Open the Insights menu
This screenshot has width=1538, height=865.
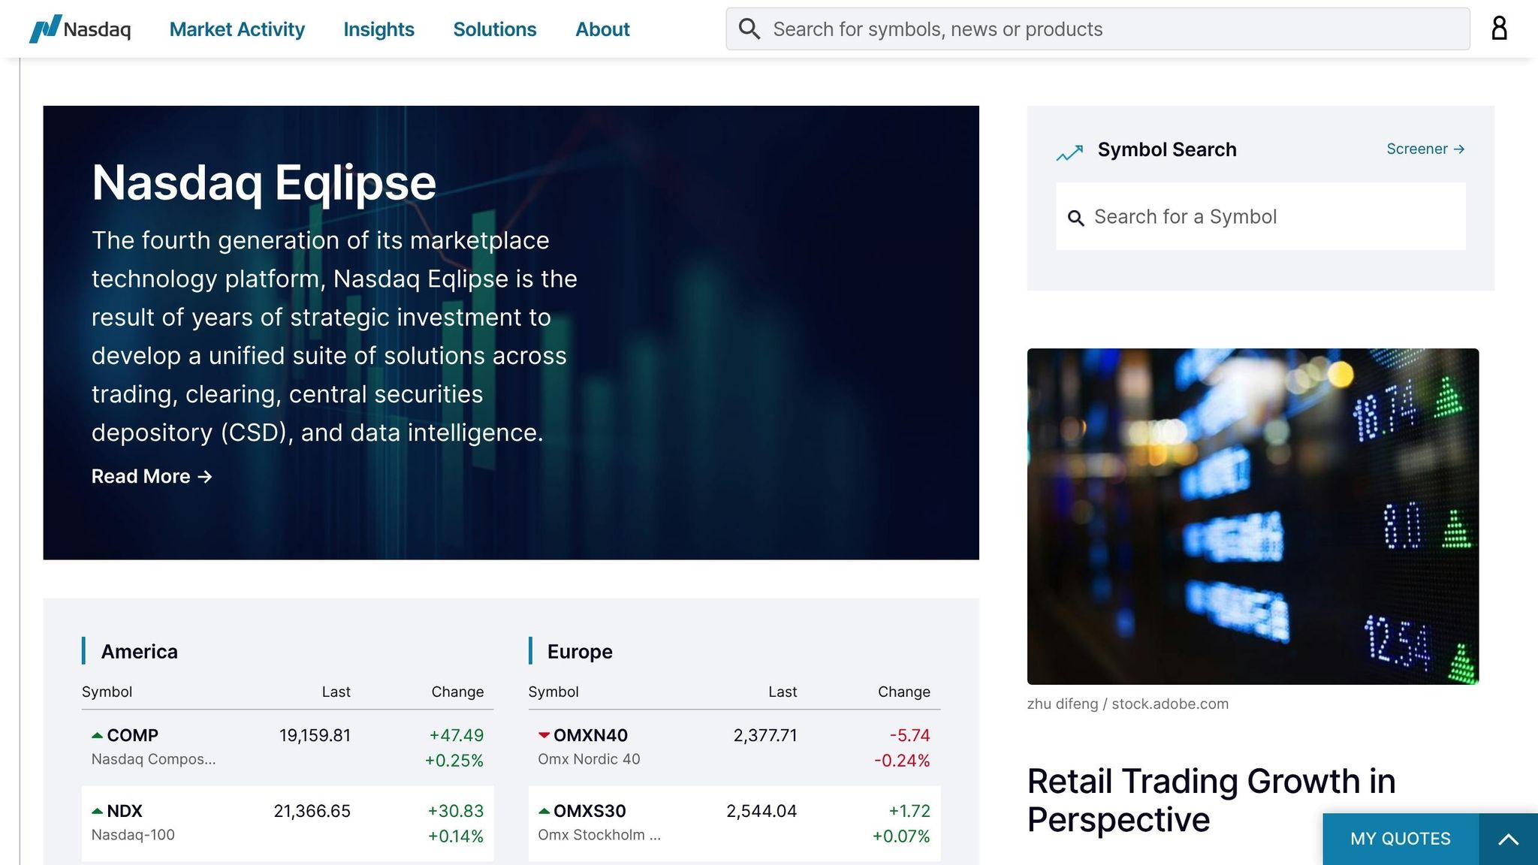pos(378,29)
